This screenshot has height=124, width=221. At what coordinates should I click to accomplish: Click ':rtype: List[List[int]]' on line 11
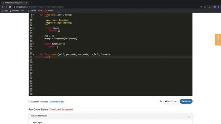coord(58,23)
